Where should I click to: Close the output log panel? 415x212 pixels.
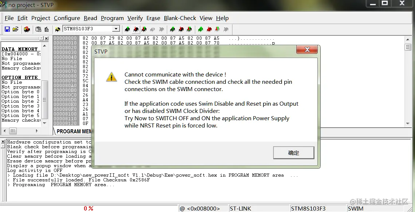click(x=3, y=142)
